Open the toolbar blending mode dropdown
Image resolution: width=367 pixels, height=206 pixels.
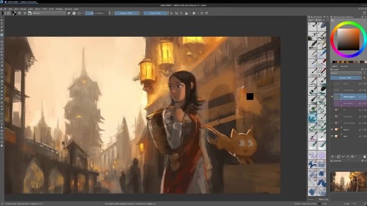[49, 13]
